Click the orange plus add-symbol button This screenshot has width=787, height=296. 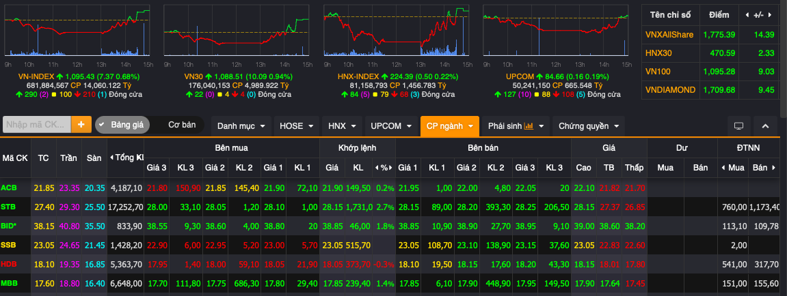[x=81, y=125]
